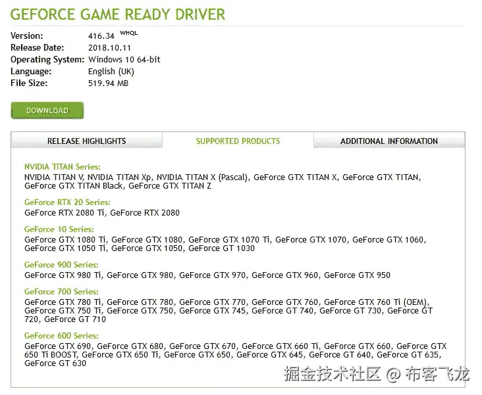Click GeForce GTX 745 entry
This screenshot has width=482, height=395.
(213, 311)
